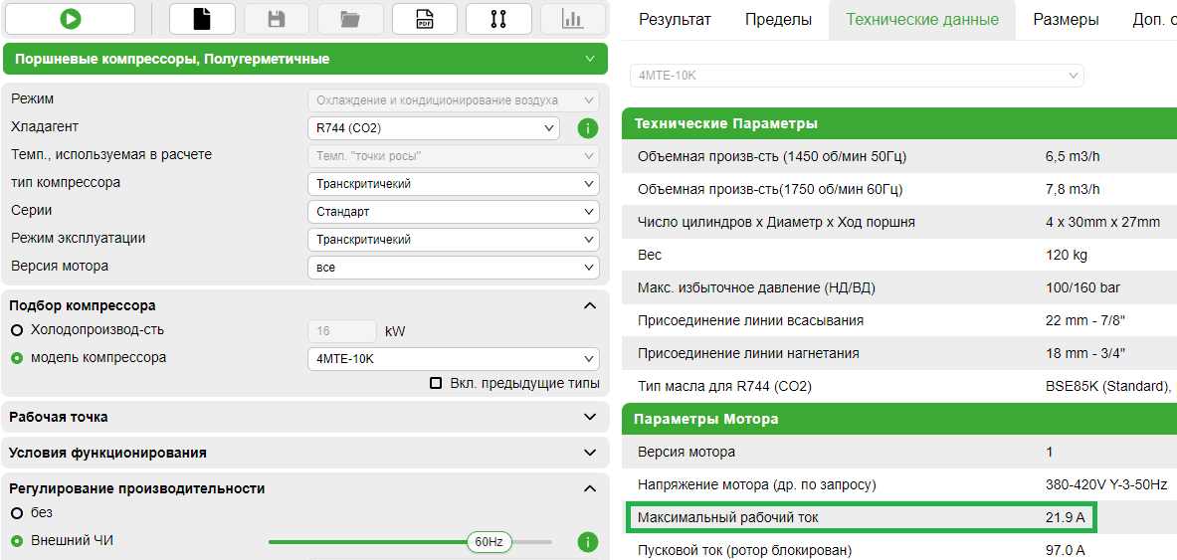Open Хладагент dropdown R744 (CO2)

click(434, 128)
